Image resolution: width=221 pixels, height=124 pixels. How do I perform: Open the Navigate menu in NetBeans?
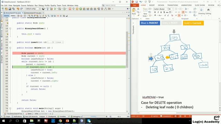(x=17, y=6)
